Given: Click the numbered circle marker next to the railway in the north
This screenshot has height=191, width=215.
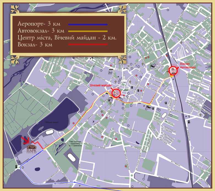Looking at the screenshot, I should pos(168,10).
